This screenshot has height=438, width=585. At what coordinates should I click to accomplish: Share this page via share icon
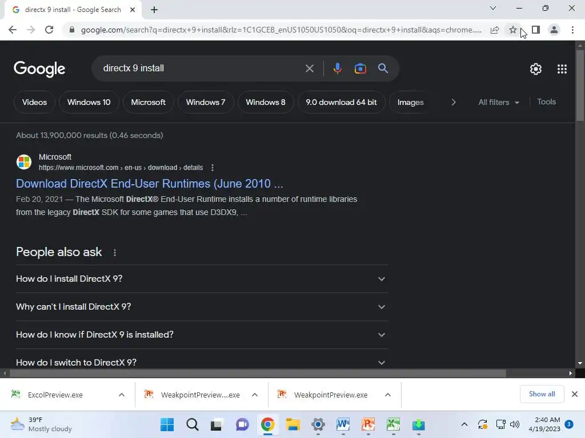[495, 30]
